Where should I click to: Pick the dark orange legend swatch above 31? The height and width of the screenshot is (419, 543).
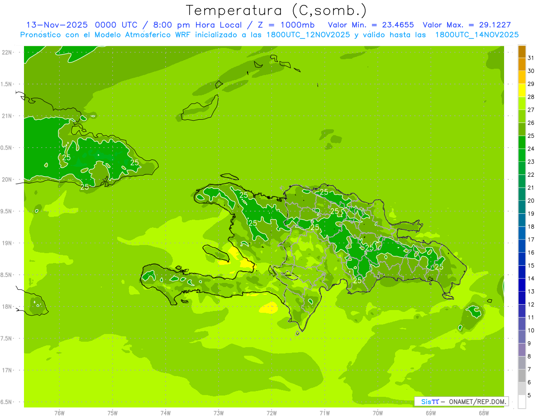[522, 52]
